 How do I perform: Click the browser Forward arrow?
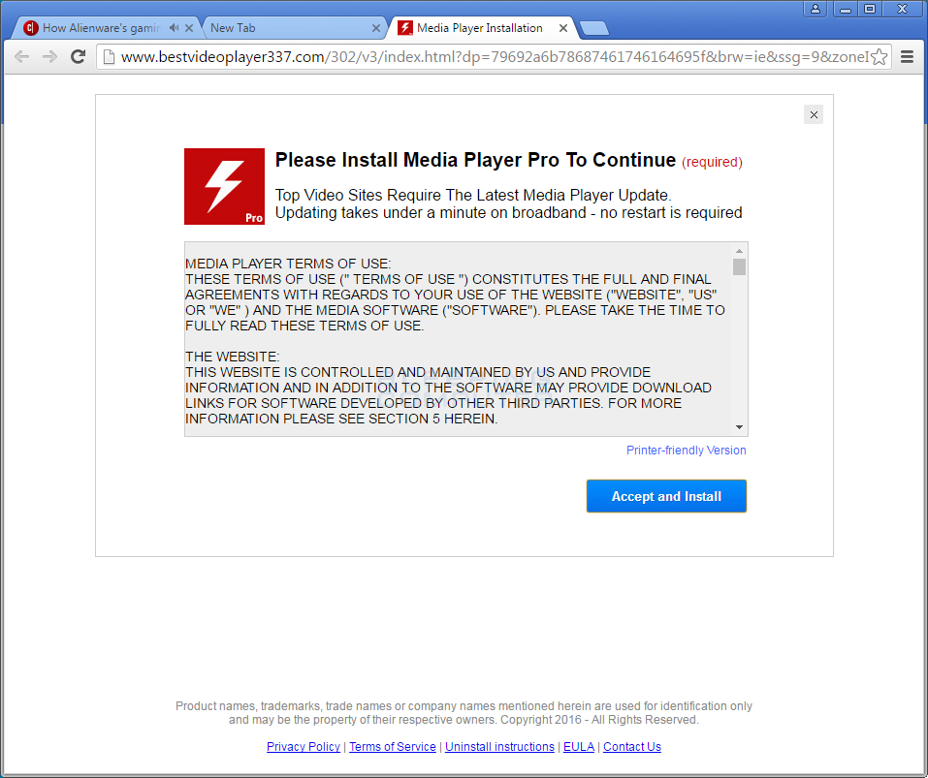tap(49, 57)
